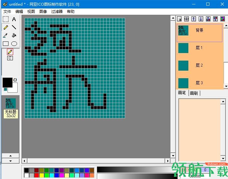228x179 pixels.
Task: Select the text tool labeled A
Action: pyautogui.click(x=14, y=19)
